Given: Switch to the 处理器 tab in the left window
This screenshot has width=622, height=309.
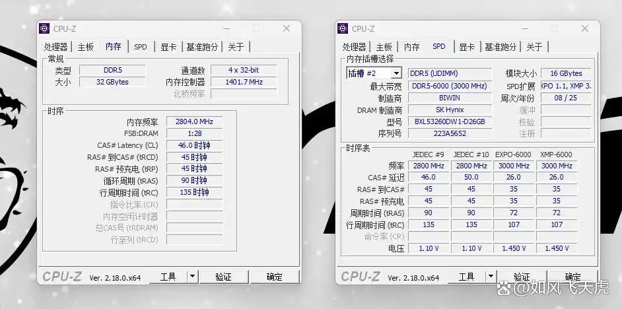Looking at the screenshot, I should coord(56,47).
